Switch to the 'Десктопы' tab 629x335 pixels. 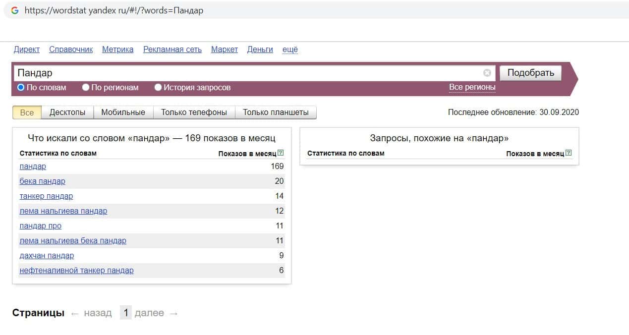[x=67, y=112]
